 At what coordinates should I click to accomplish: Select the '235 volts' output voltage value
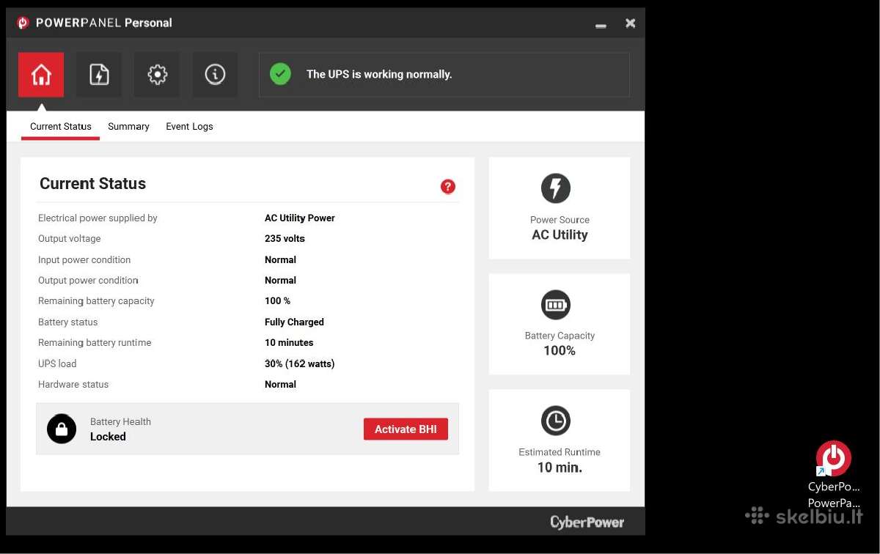[x=285, y=239]
